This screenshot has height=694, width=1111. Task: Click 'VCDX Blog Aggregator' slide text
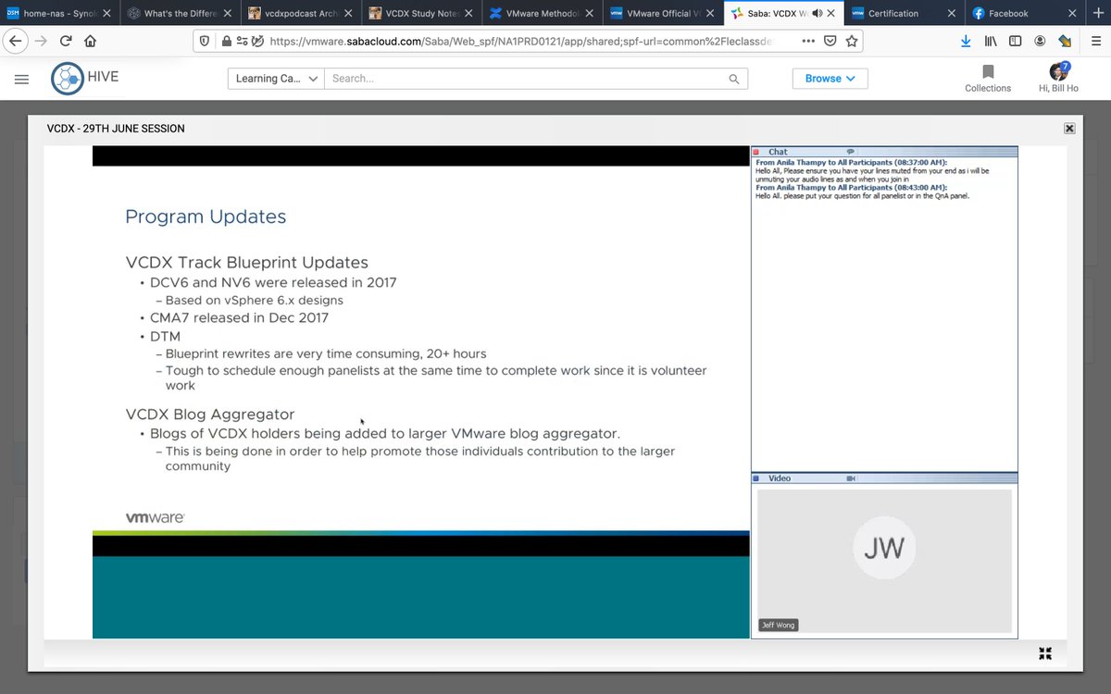(210, 414)
